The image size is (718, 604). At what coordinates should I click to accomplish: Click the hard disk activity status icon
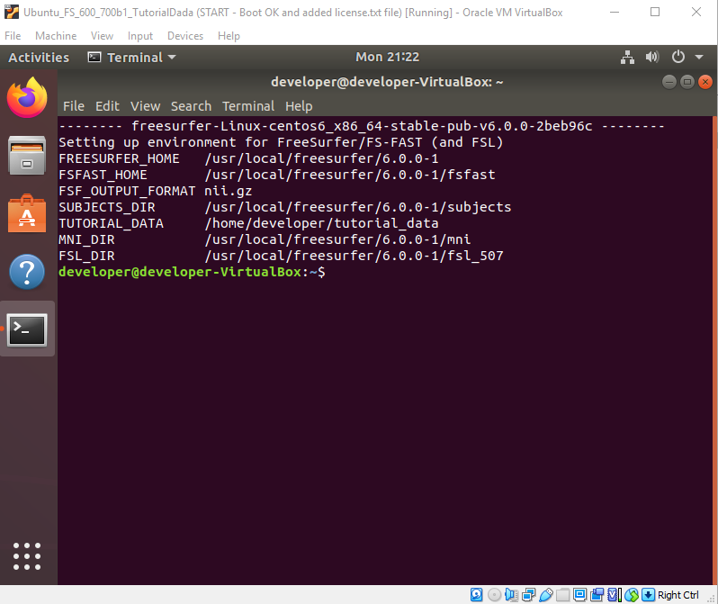[x=478, y=595]
